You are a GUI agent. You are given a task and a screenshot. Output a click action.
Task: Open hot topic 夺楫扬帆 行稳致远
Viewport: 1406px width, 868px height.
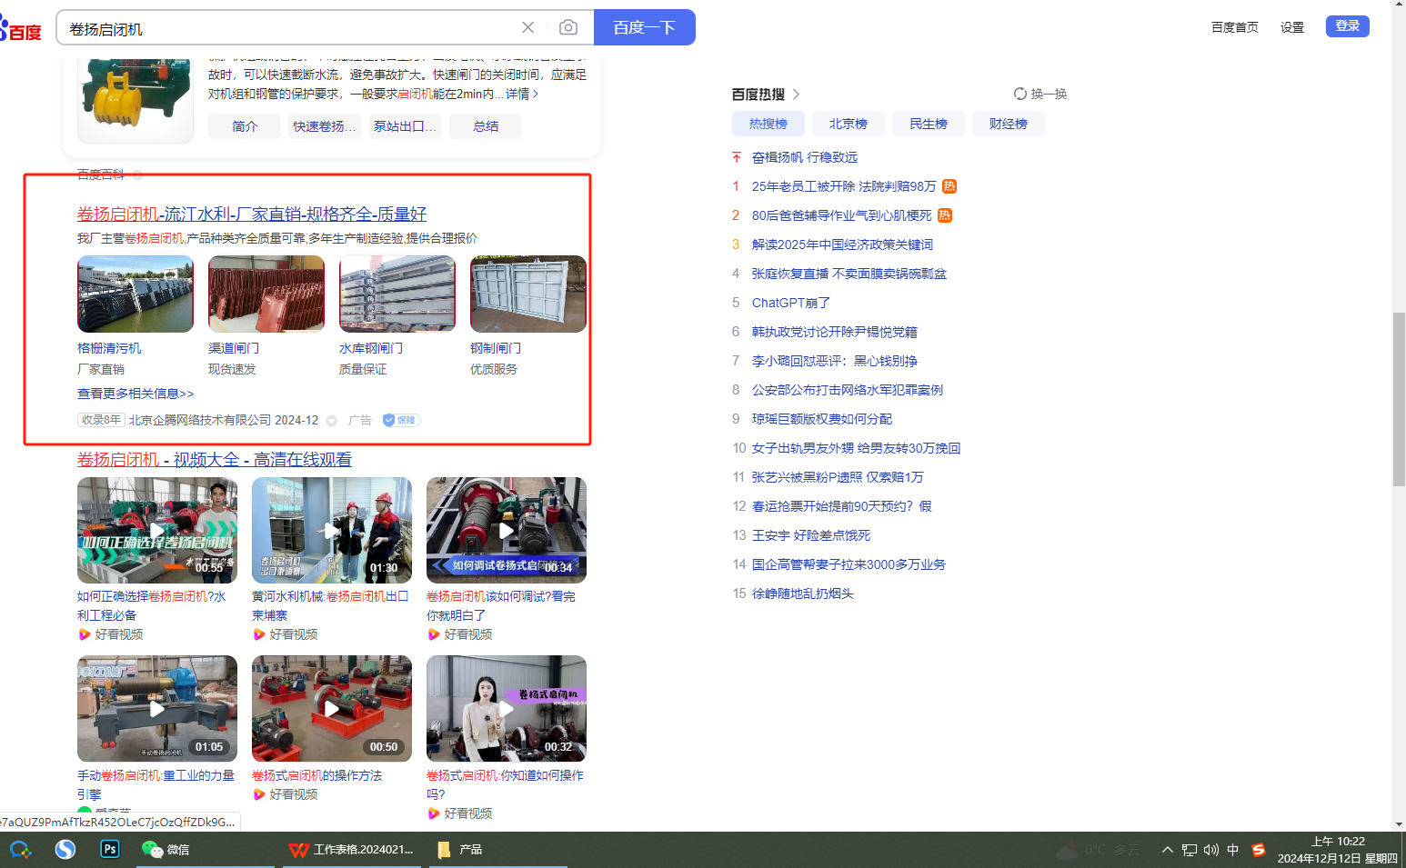point(805,157)
